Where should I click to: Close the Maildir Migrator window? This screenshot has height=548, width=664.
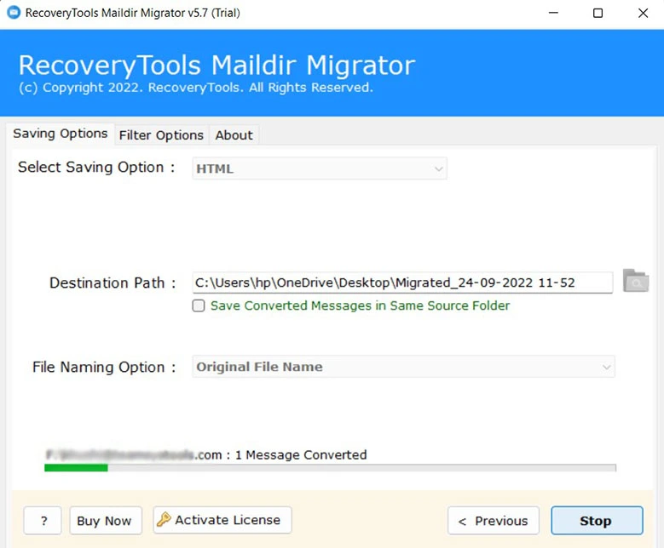point(643,13)
